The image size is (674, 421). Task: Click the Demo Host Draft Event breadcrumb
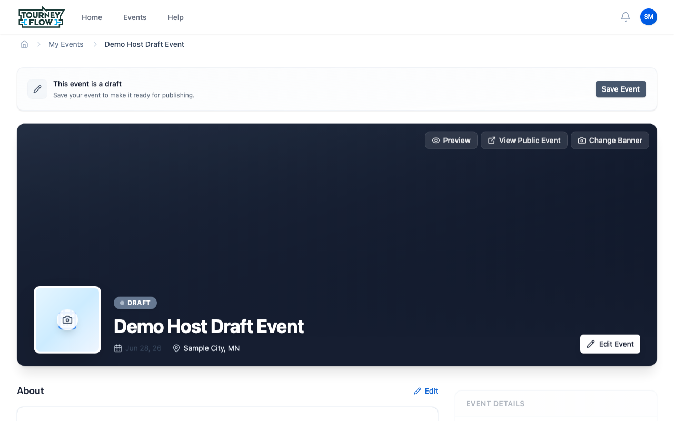point(144,44)
